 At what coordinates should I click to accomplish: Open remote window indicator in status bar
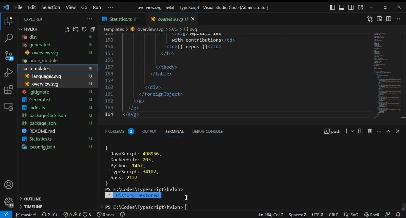[6, 214]
